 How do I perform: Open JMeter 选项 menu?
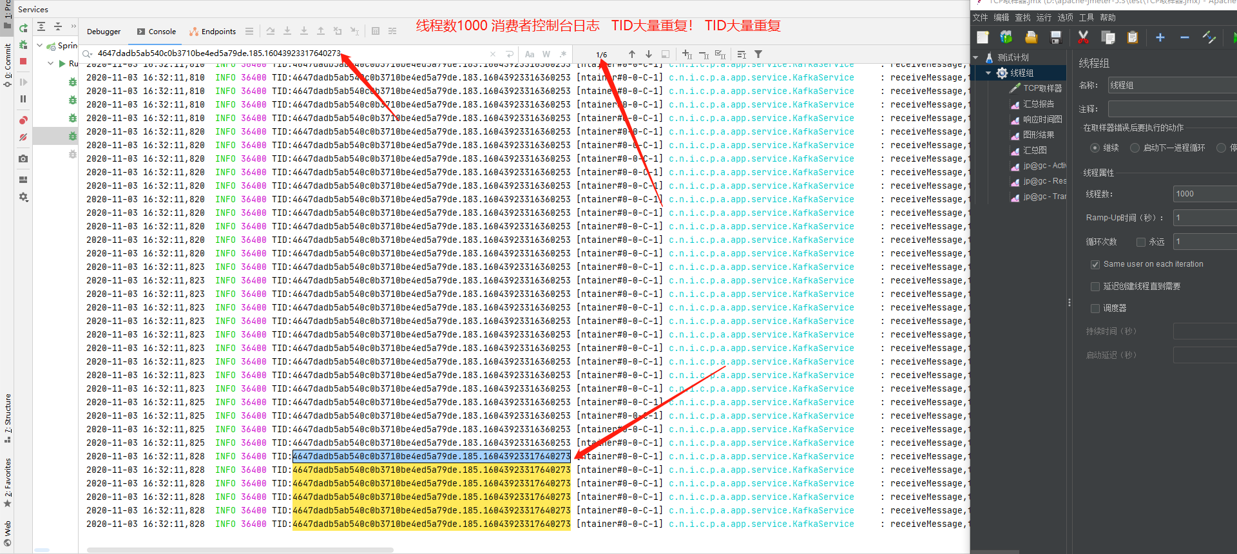click(x=1065, y=17)
